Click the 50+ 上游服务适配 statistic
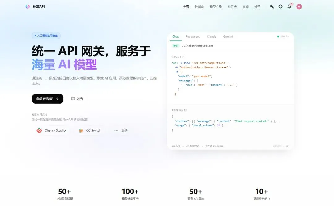The image size is (334, 206). [x=65, y=194]
